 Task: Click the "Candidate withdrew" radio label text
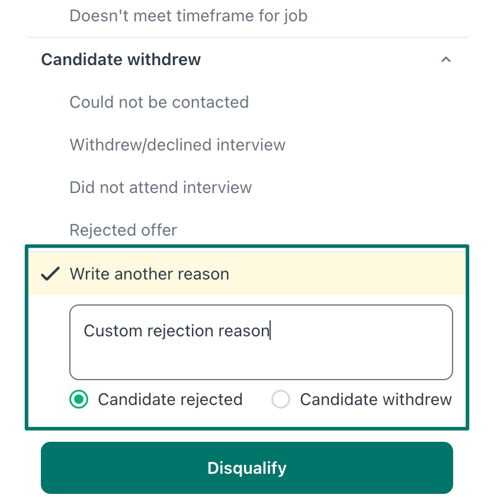(376, 400)
